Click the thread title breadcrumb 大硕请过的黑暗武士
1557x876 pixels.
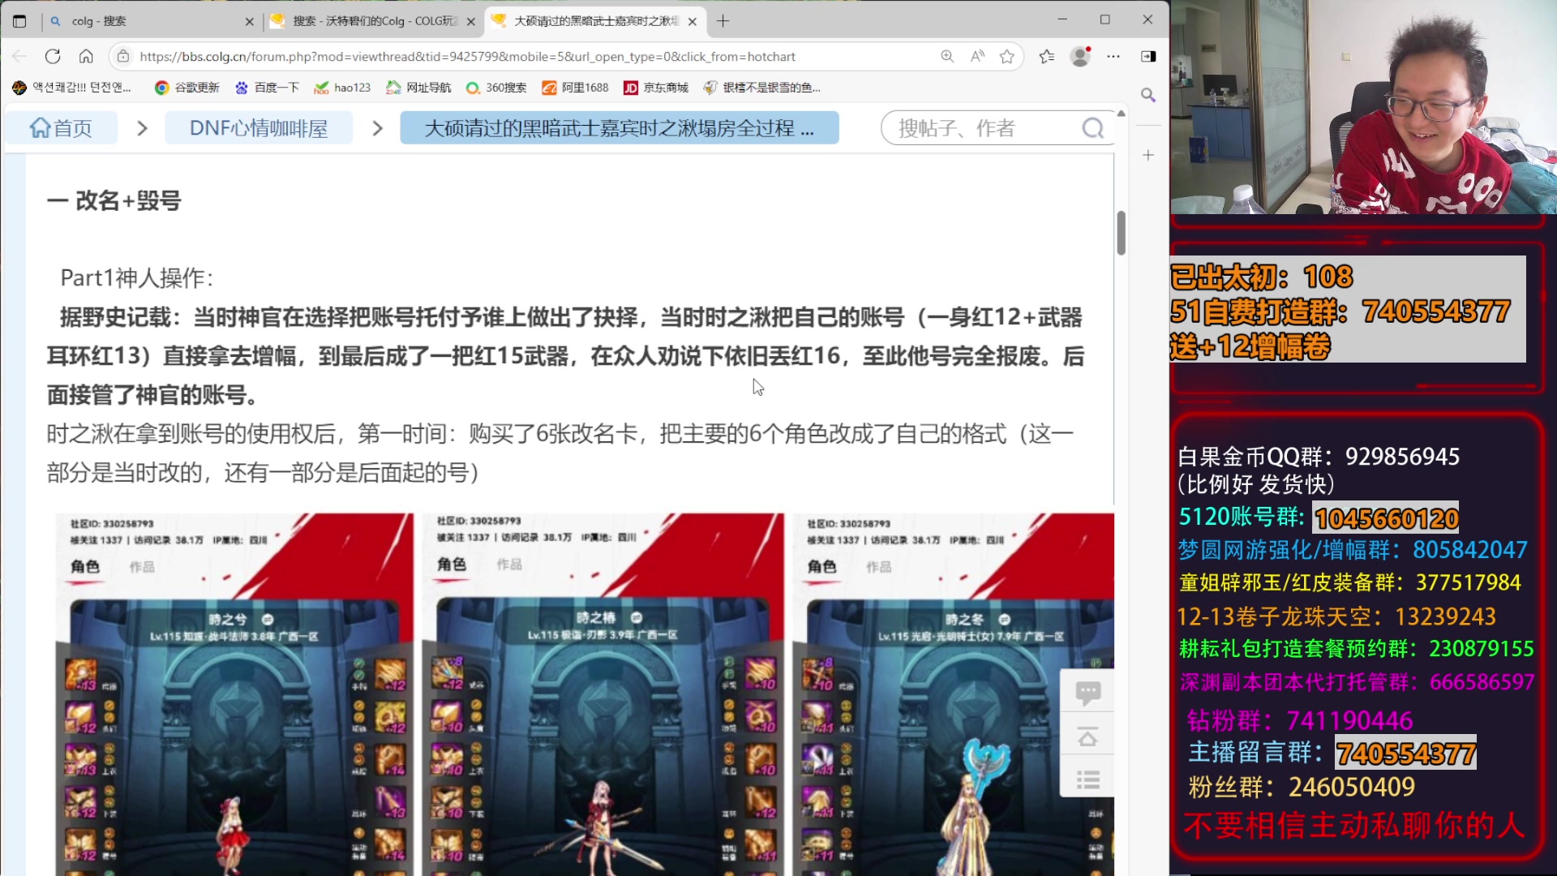620,128
